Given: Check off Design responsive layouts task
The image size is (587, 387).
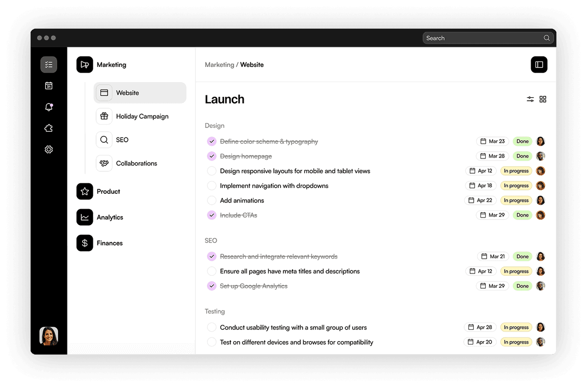Looking at the screenshot, I should point(212,171).
